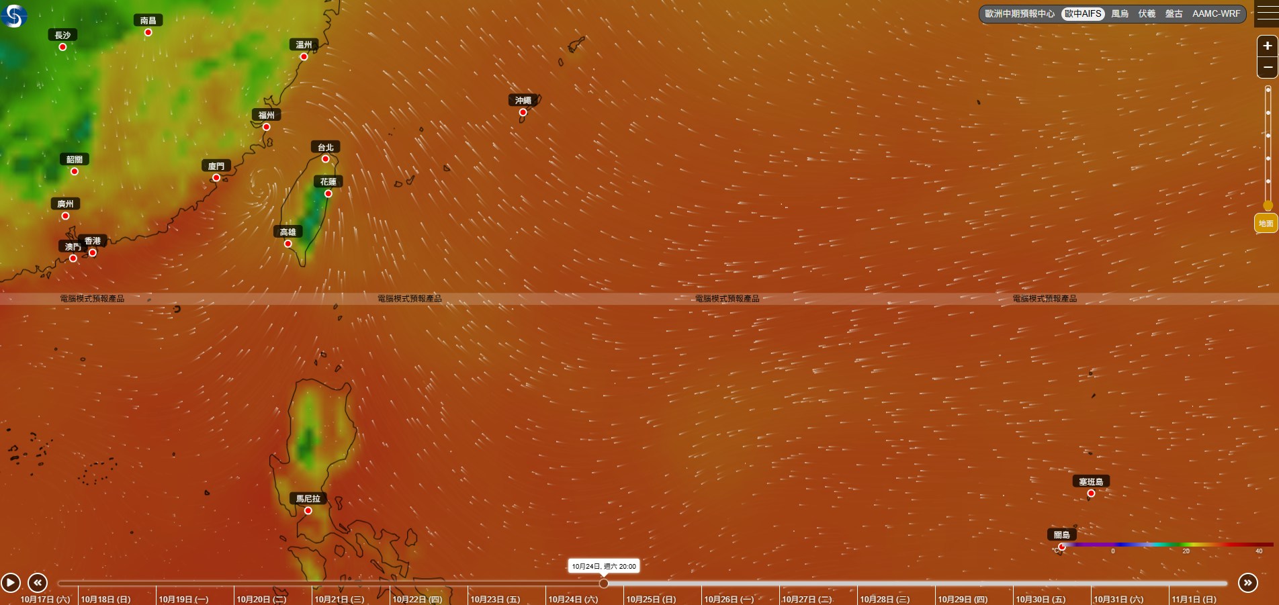
Task: Click the 長沙 city label
Action: 62,35
